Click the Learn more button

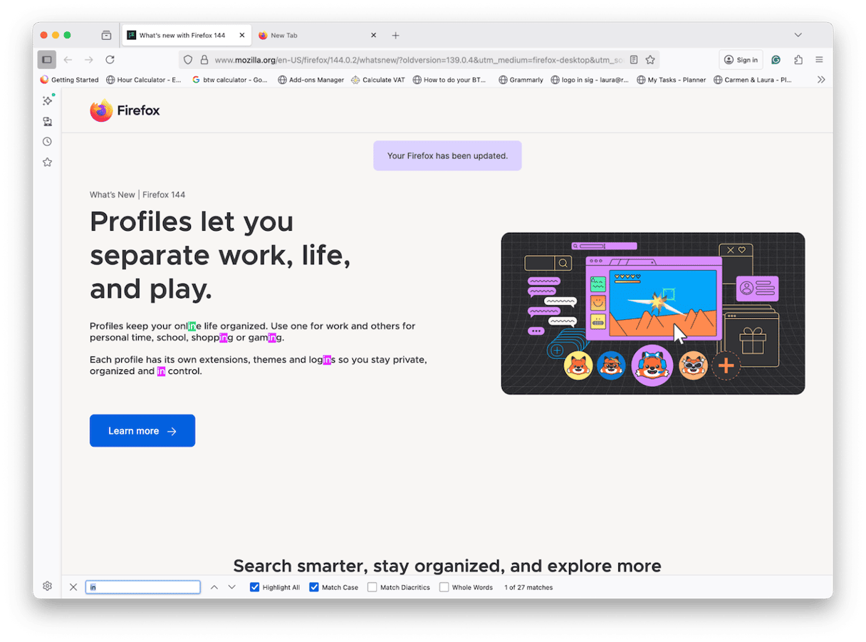point(142,430)
